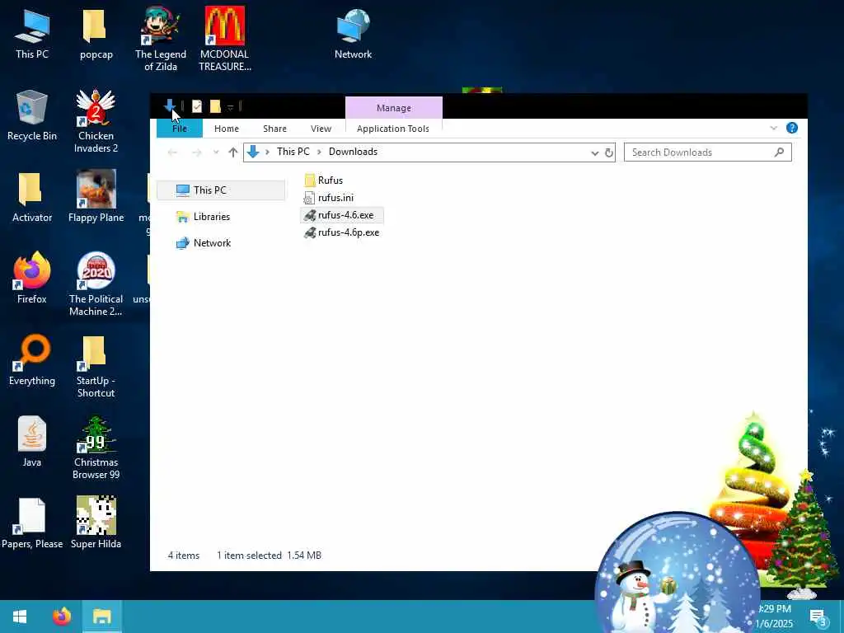
Task: Switch to the Share ribbon tab
Action: 274,129
